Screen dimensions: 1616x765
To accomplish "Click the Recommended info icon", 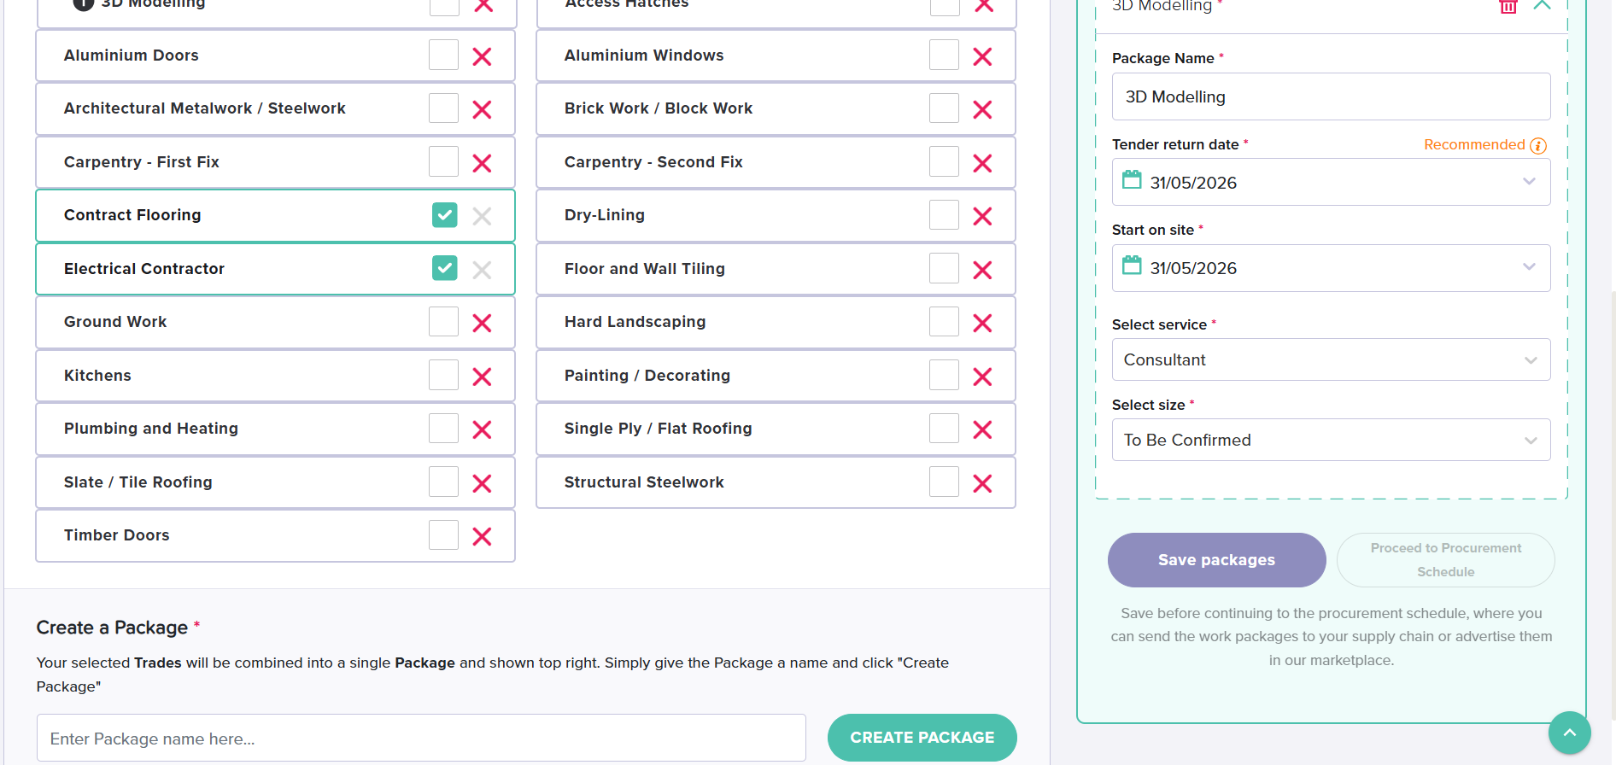I will click(x=1538, y=145).
